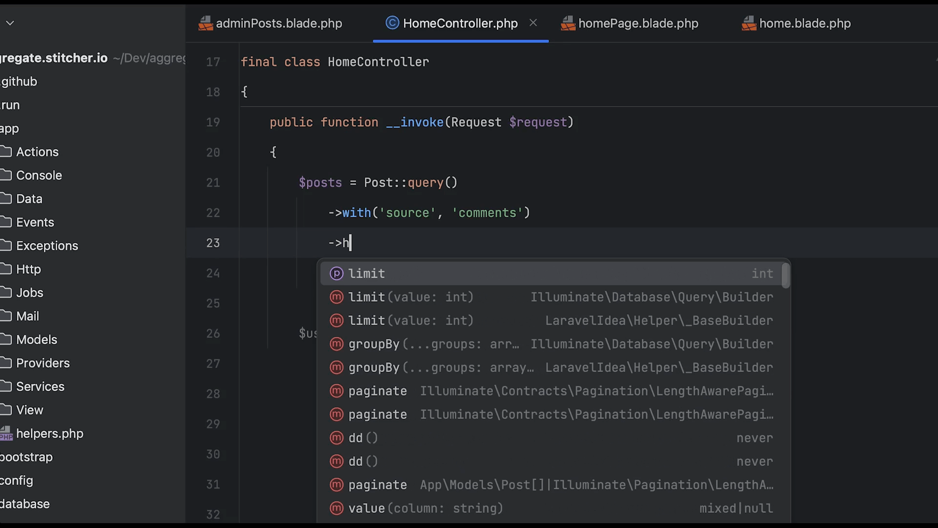Click the home.blade.php tab
Screen dimensions: 938x528
tap(805, 23)
